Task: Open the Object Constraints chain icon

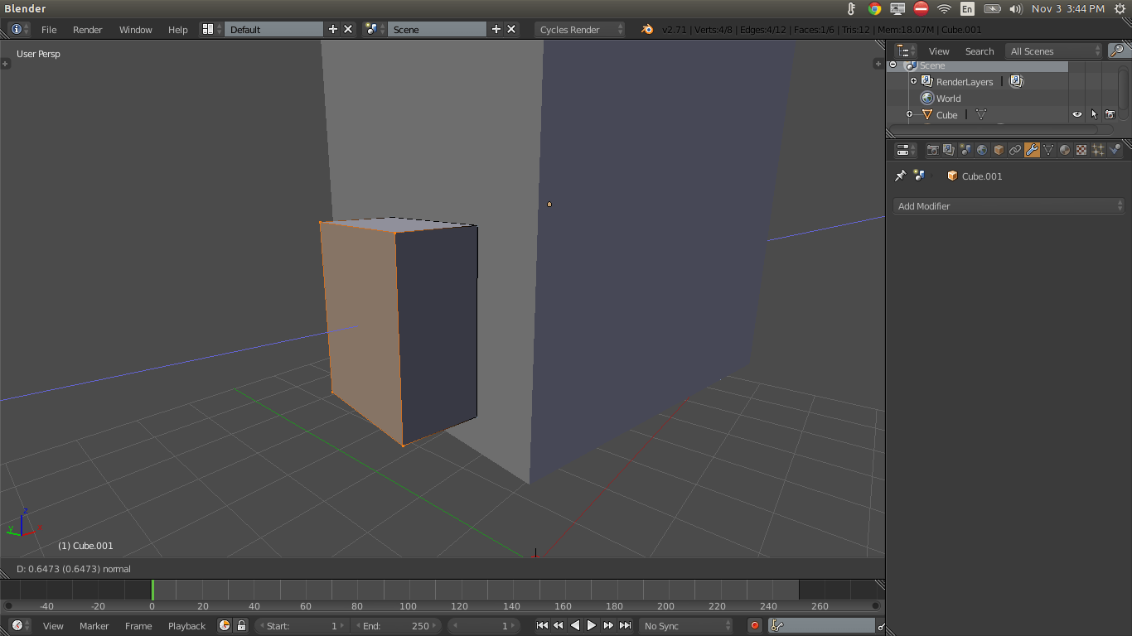Action: click(1014, 150)
